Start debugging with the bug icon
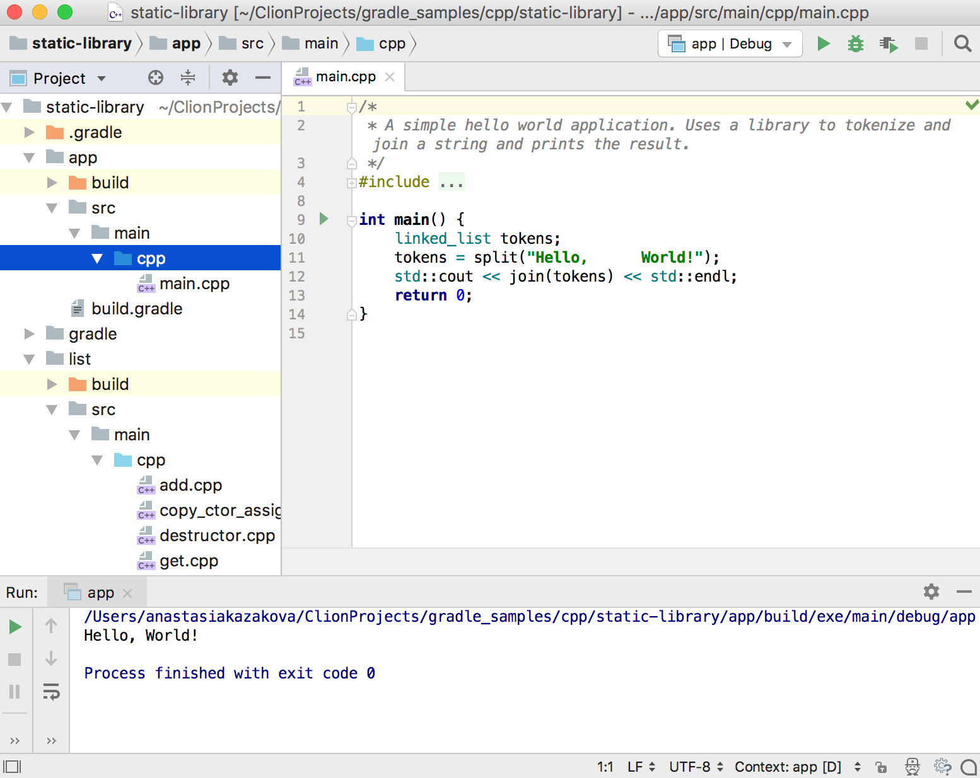This screenshot has width=980, height=778. point(856,43)
